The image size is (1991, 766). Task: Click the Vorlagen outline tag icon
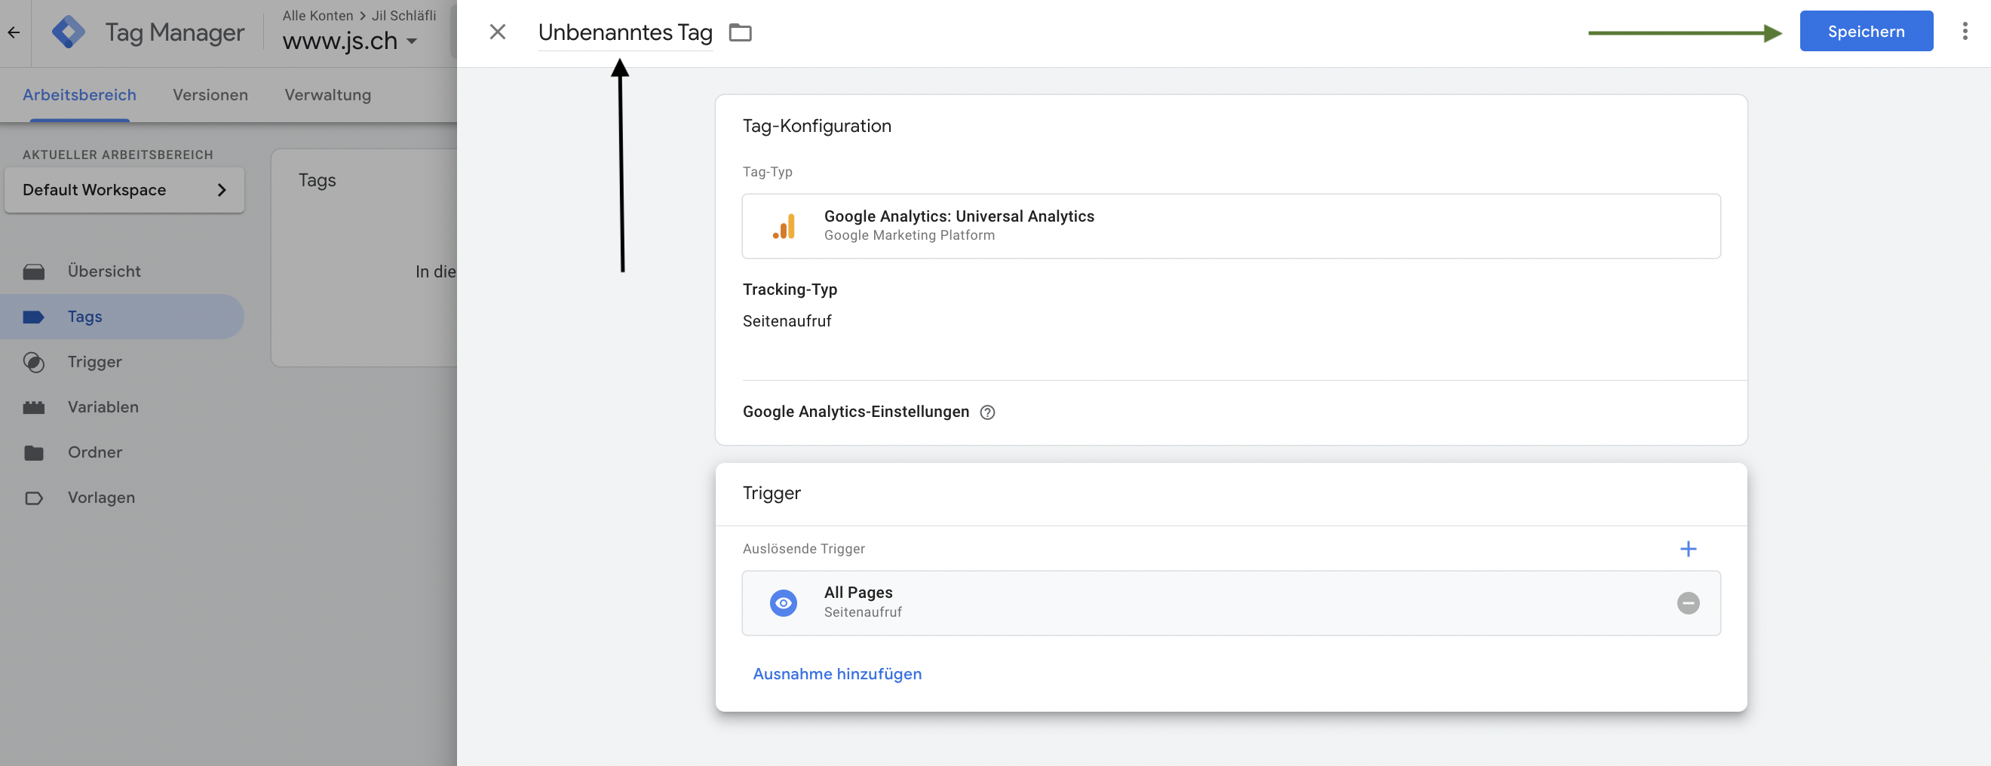[x=34, y=498]
